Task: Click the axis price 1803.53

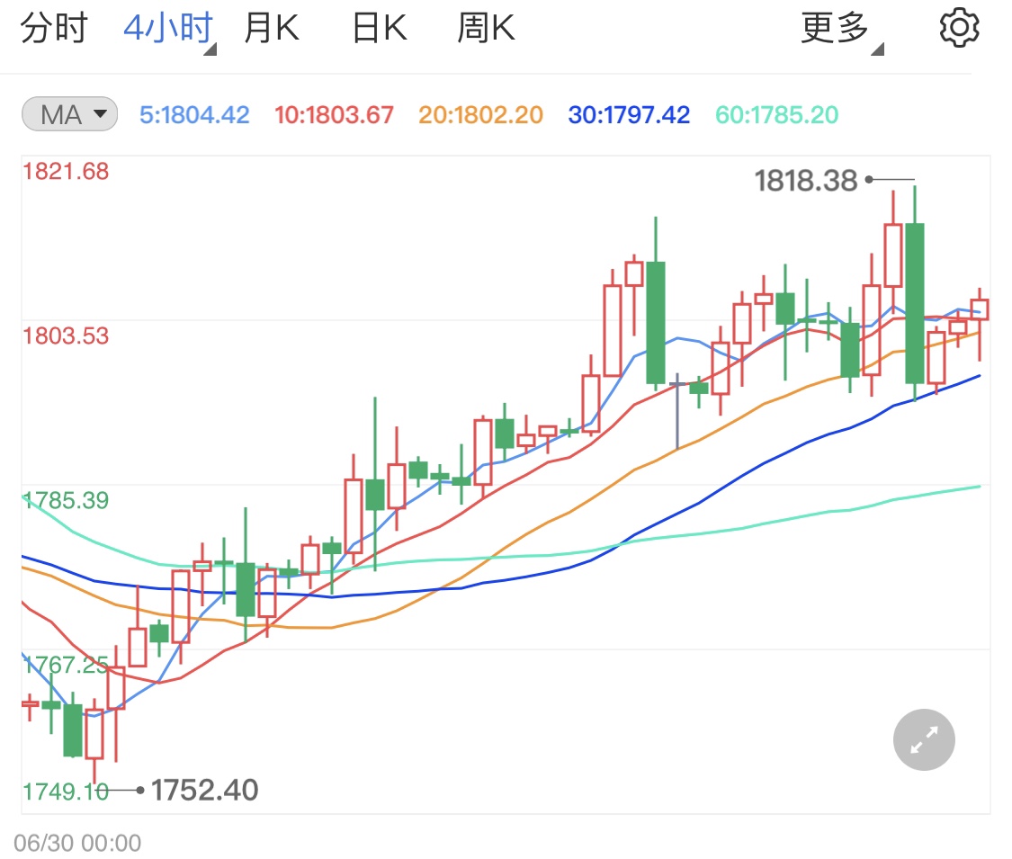Action: click(x=66, y=336)
